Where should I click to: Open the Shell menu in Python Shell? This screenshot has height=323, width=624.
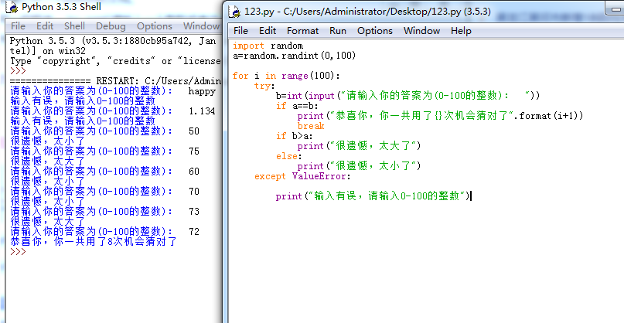pyautogui.click(x=74, y=26)
